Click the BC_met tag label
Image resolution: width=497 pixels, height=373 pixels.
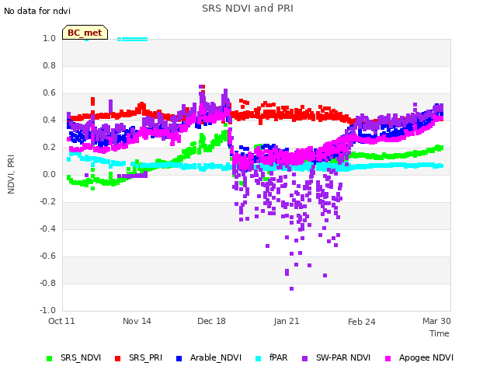coord(85,33)
